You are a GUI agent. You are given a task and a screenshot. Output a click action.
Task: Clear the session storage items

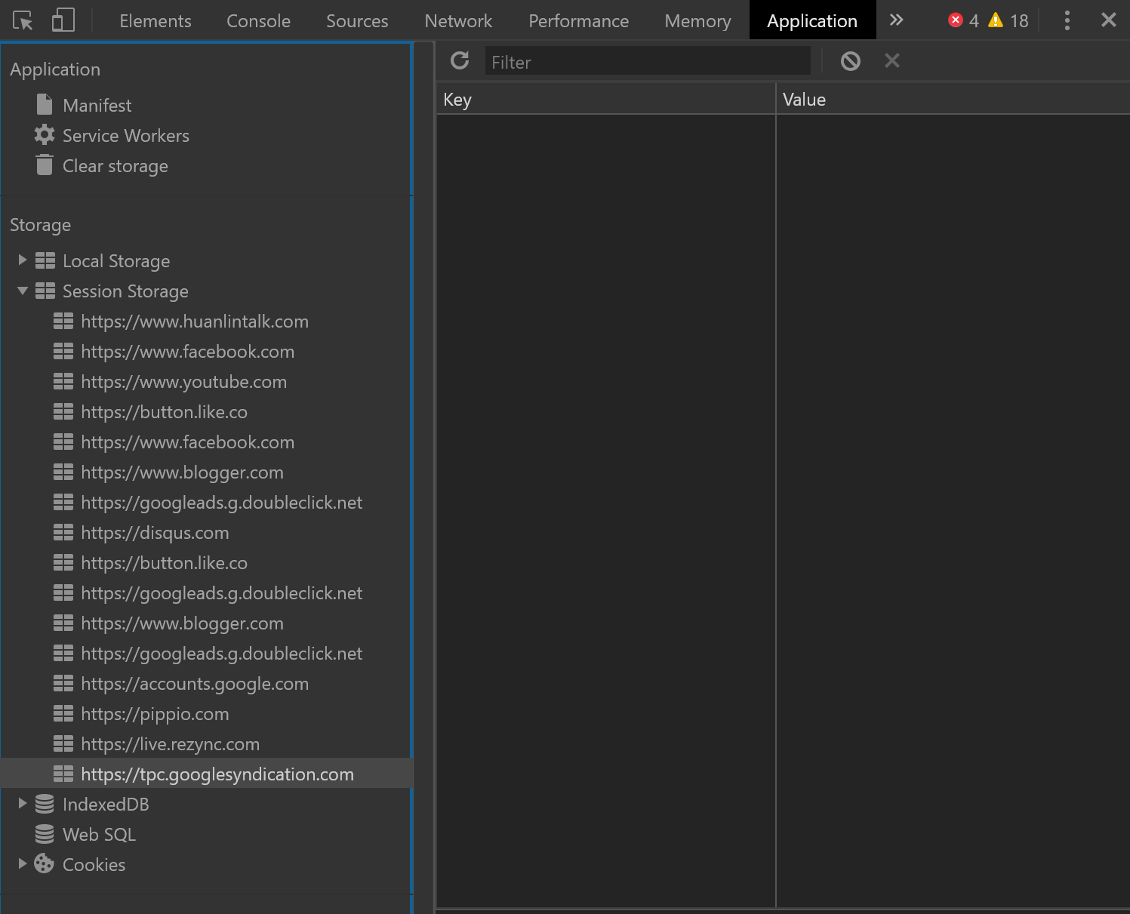click(850, 60)
